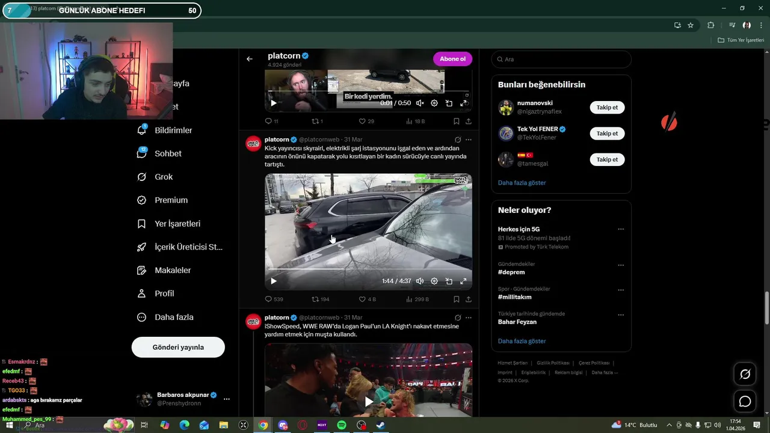Open options for #millitakım trend
This screenshot has width=770, height=433.
pyautogui.click(x=621, y=290)
